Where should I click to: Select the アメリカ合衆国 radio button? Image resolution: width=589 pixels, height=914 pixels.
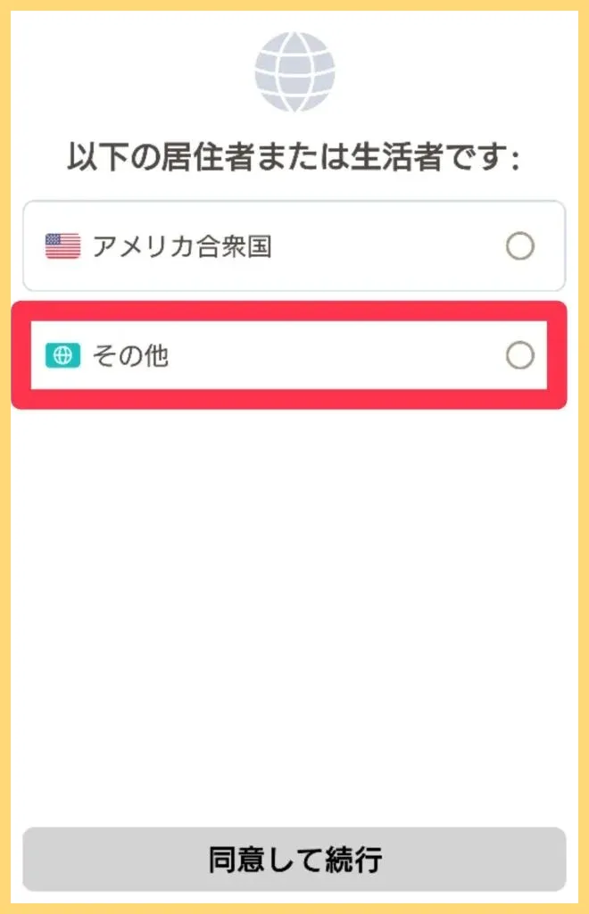tap(519, 246)
